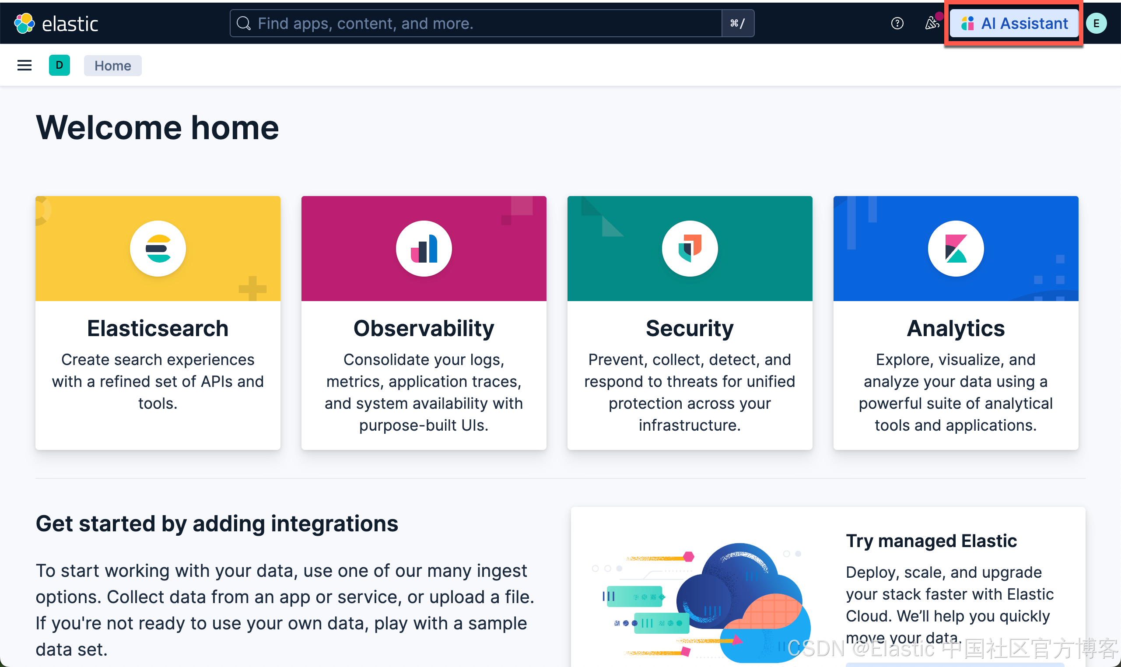Open the Analytics card title
This screenshot has width=1121, height=667.
(x=955, y=329)
